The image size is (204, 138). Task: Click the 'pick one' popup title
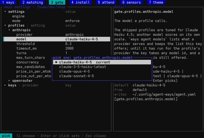[x=93, y=57]
